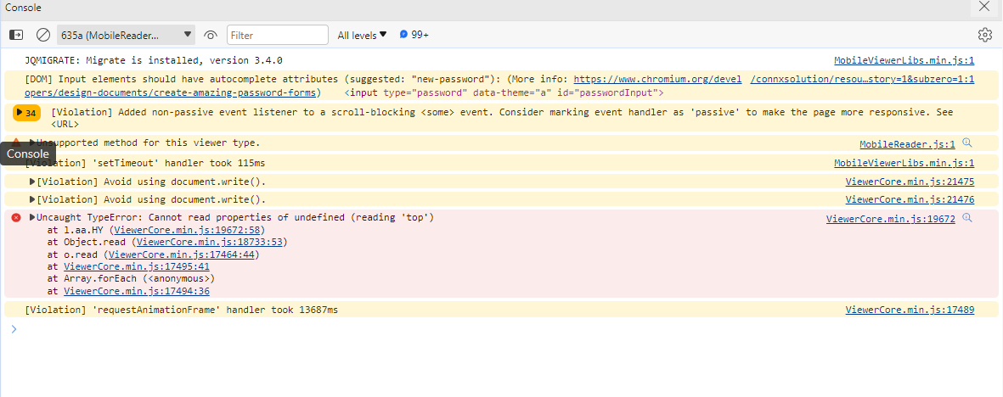Image resolution: width=1003 pixels, height=397 pixels.
Task: Click search icon beside ViewerCore.min.js:19672
Action: tap(966, 218)
